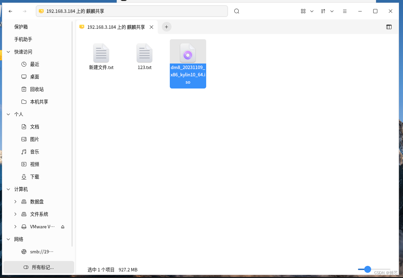The width and height of the screenshot is (403, 278).
Task: Open 文档 documents folder
Action: pos(34,127)
